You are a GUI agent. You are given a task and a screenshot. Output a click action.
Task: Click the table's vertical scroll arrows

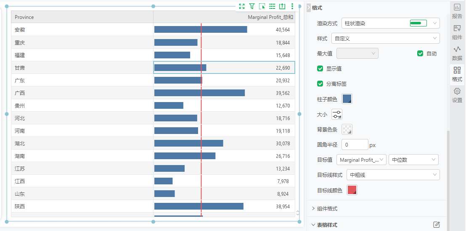tap(297, 213)
